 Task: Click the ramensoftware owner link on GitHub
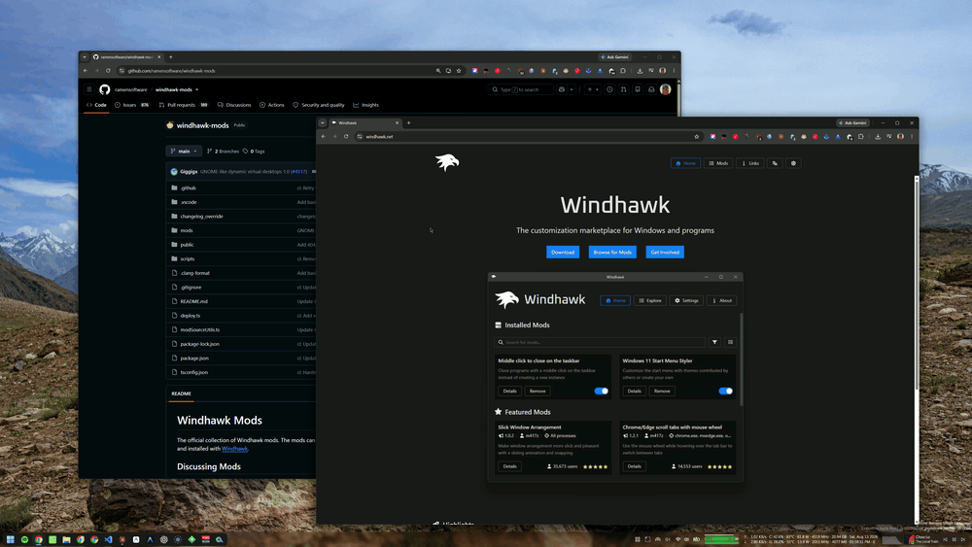point(131,89)
